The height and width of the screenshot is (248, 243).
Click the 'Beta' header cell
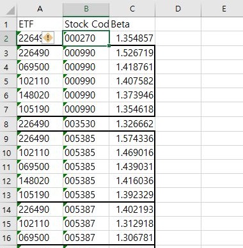(x=132, y=24)
